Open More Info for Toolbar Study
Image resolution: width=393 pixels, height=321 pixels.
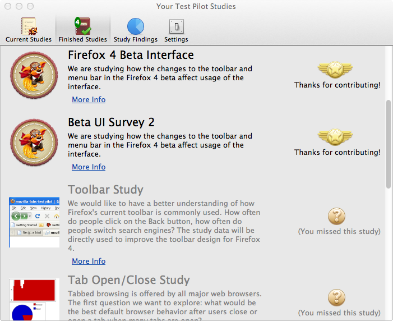point(89,262)
